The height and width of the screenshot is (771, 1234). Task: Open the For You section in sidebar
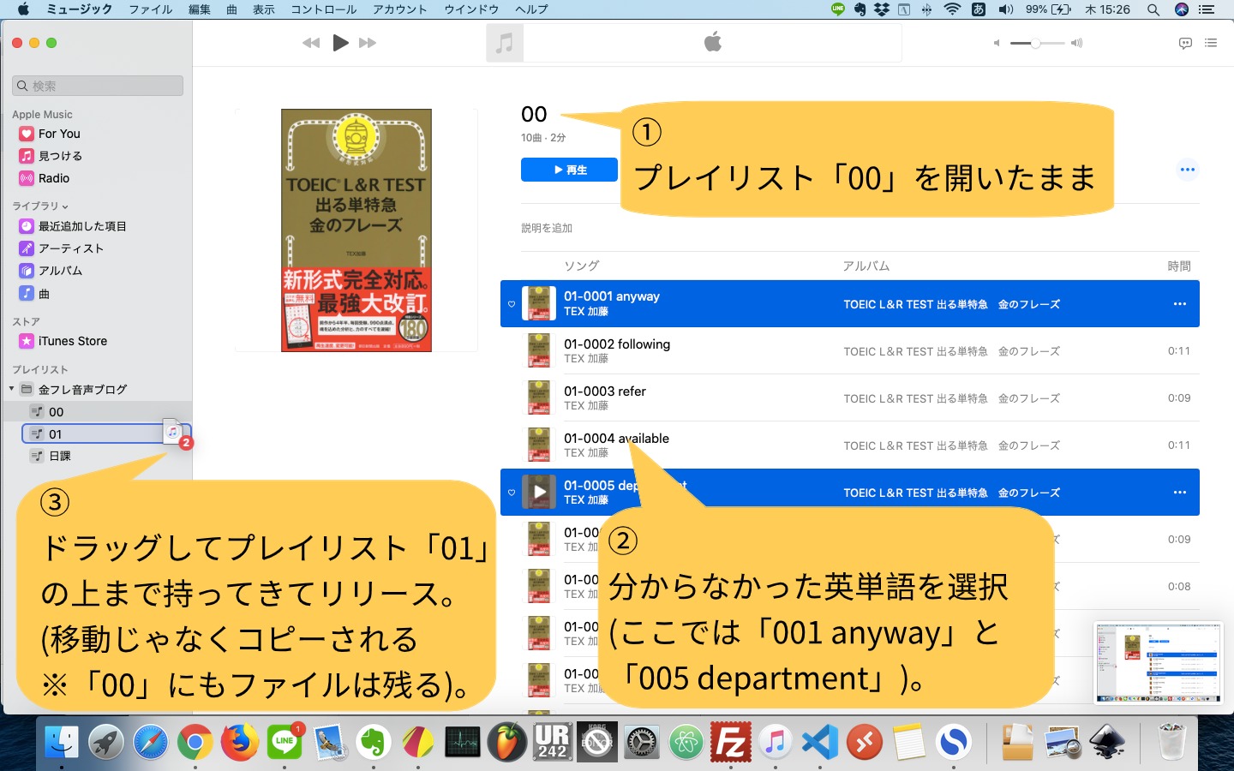tap(58, 133)
